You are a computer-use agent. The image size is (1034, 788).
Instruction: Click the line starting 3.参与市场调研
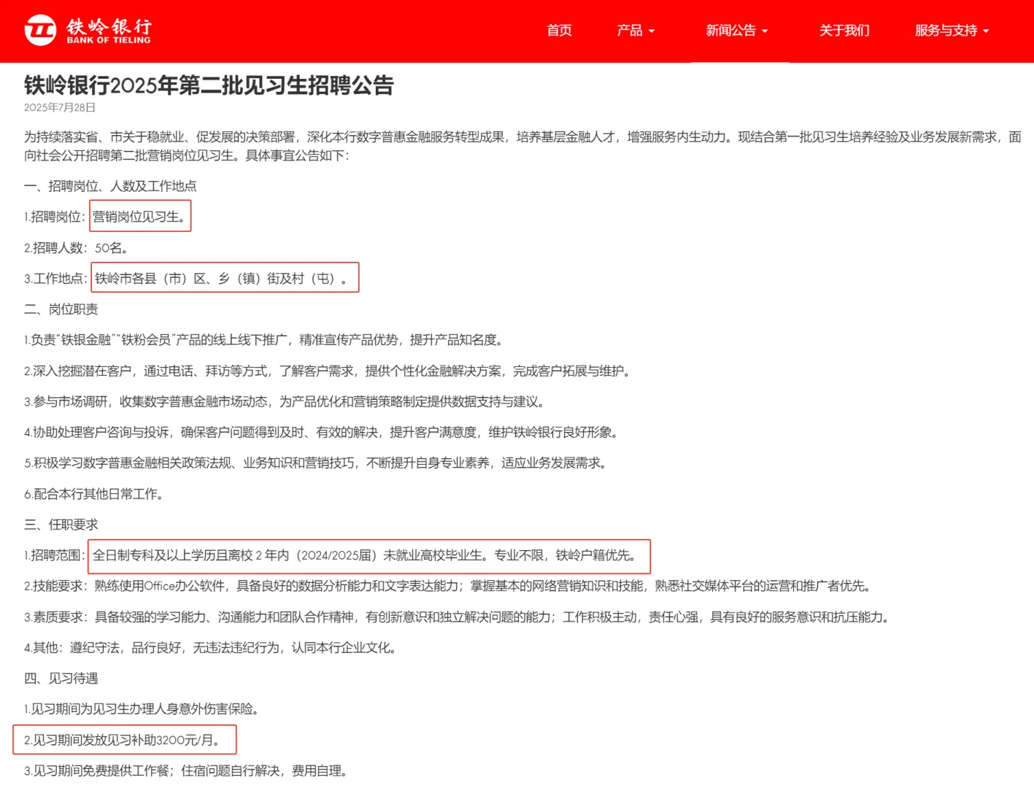pos(285,402)
